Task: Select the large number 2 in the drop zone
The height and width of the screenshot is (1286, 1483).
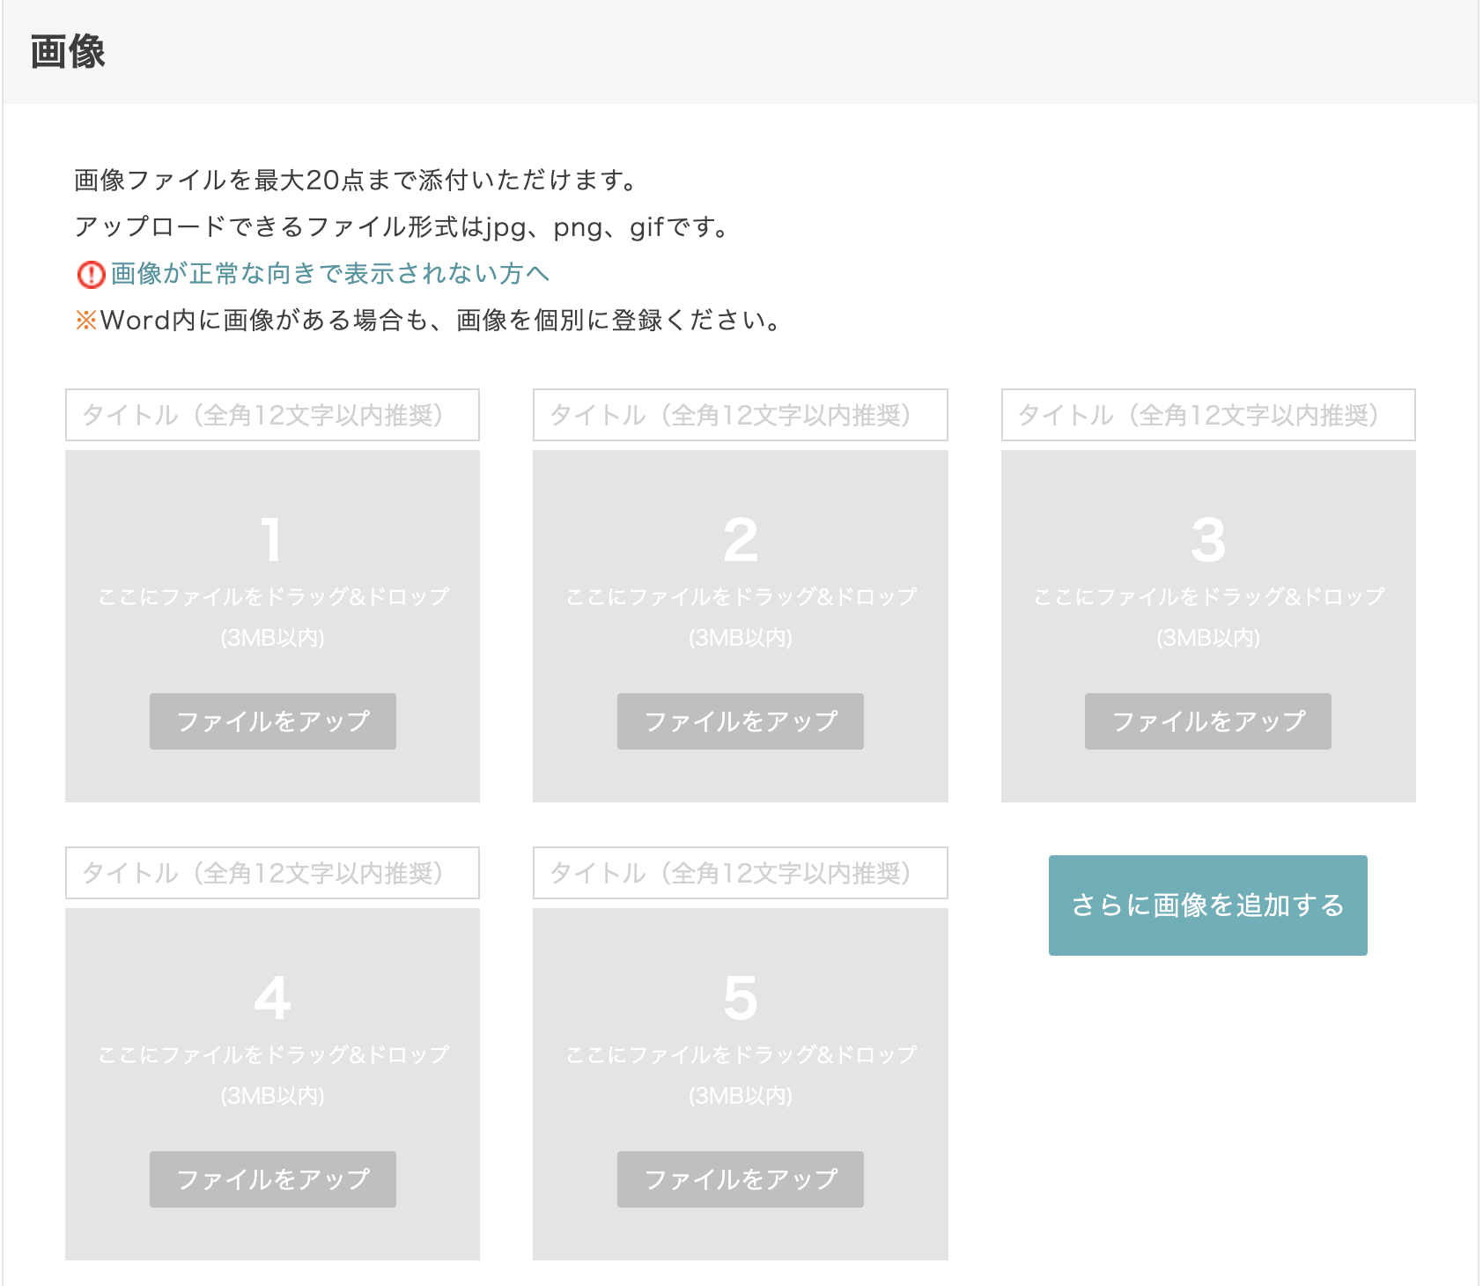Action: [x=740, y=540]
